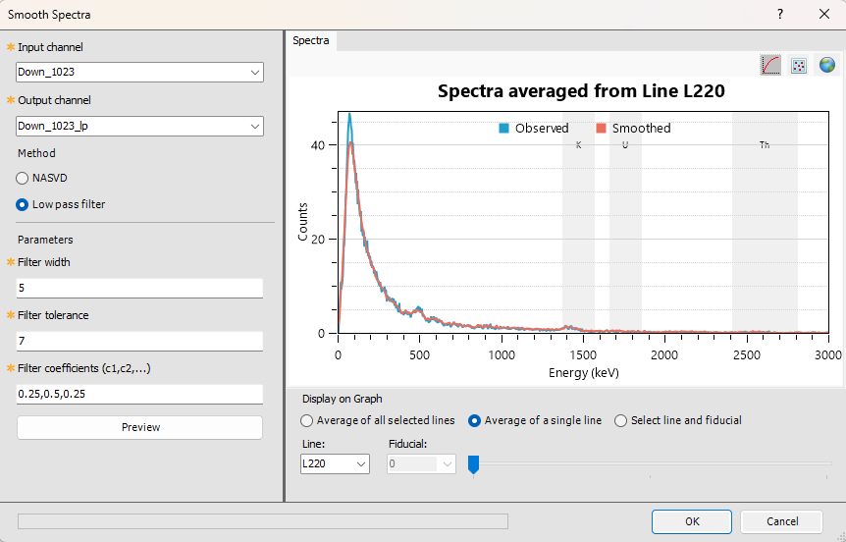Choose Average of all selected lines

click(x=308, y=420)
